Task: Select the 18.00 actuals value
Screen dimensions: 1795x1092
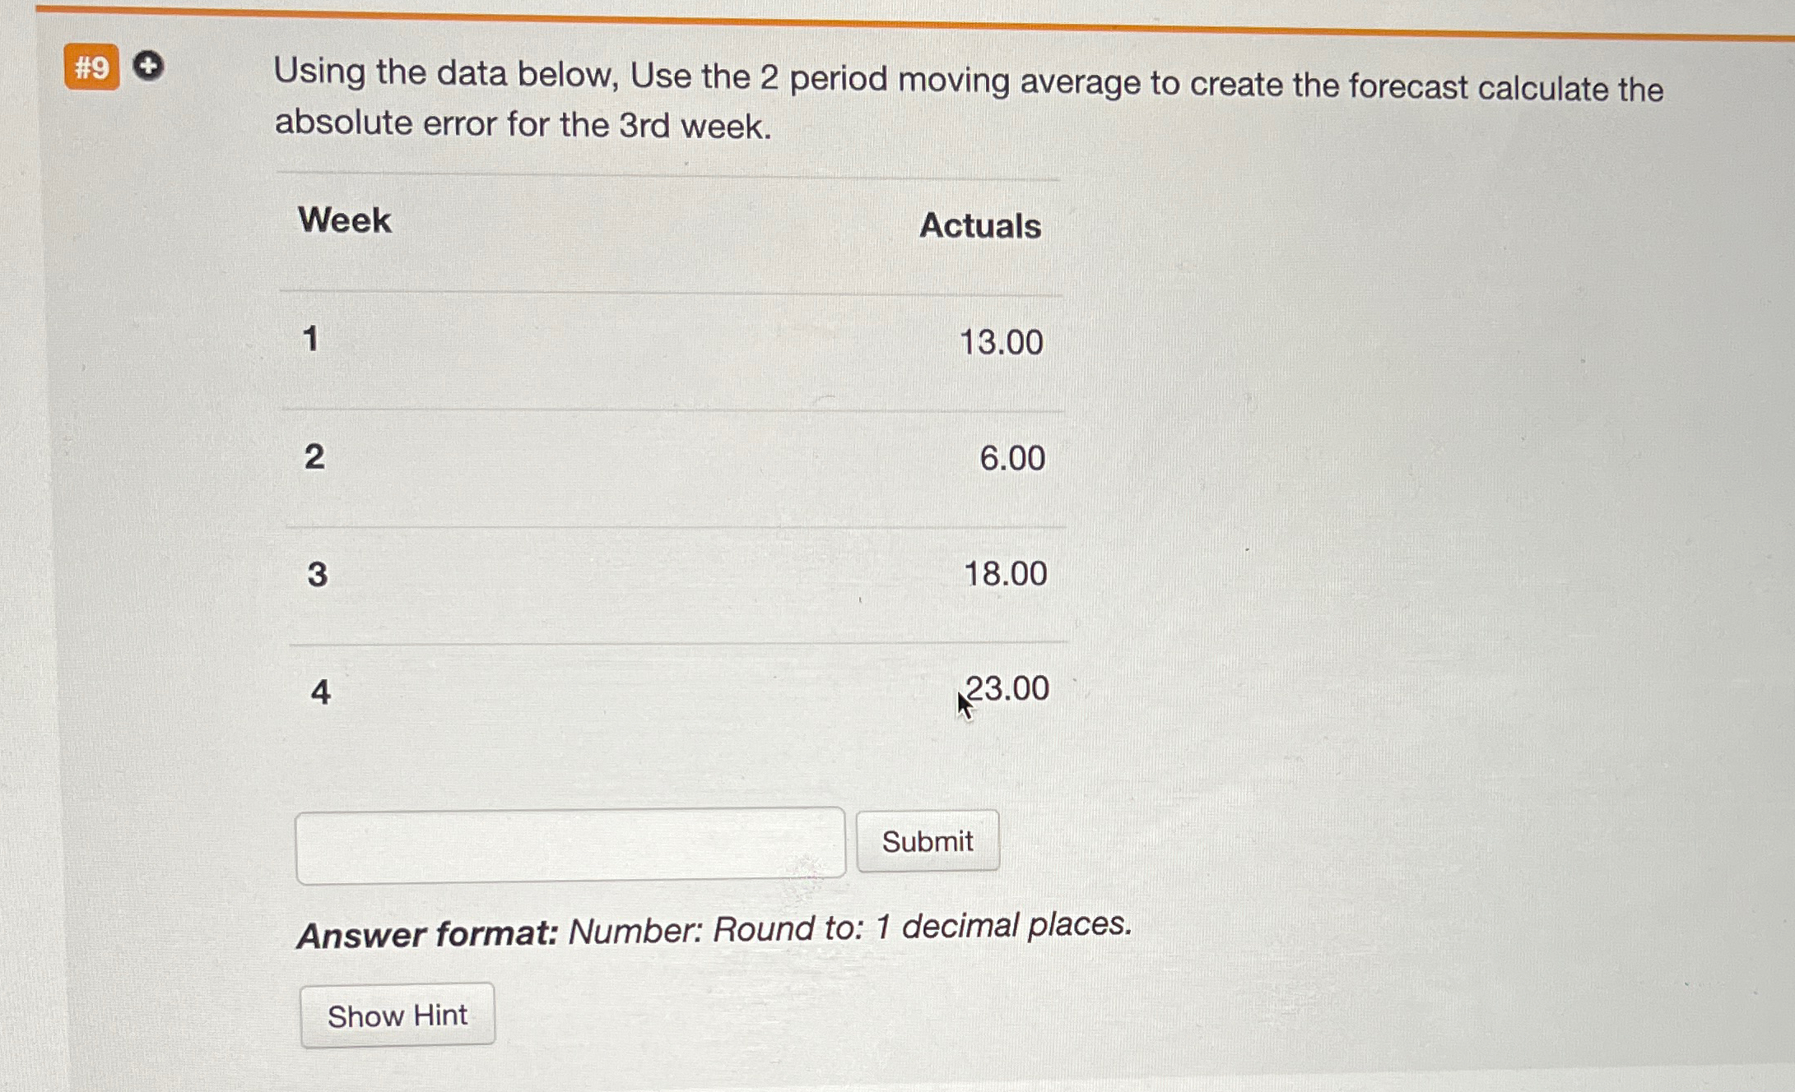Action: 1005,575
